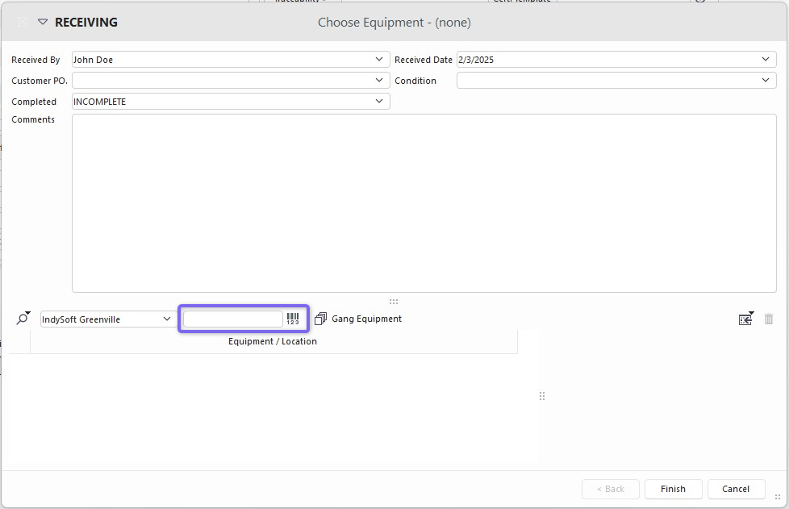Image resolution: width=789 pixels, height=509 pixels.
Task: Click the horizontal splitter grip below Comments
Action: [x=394, y=302]
